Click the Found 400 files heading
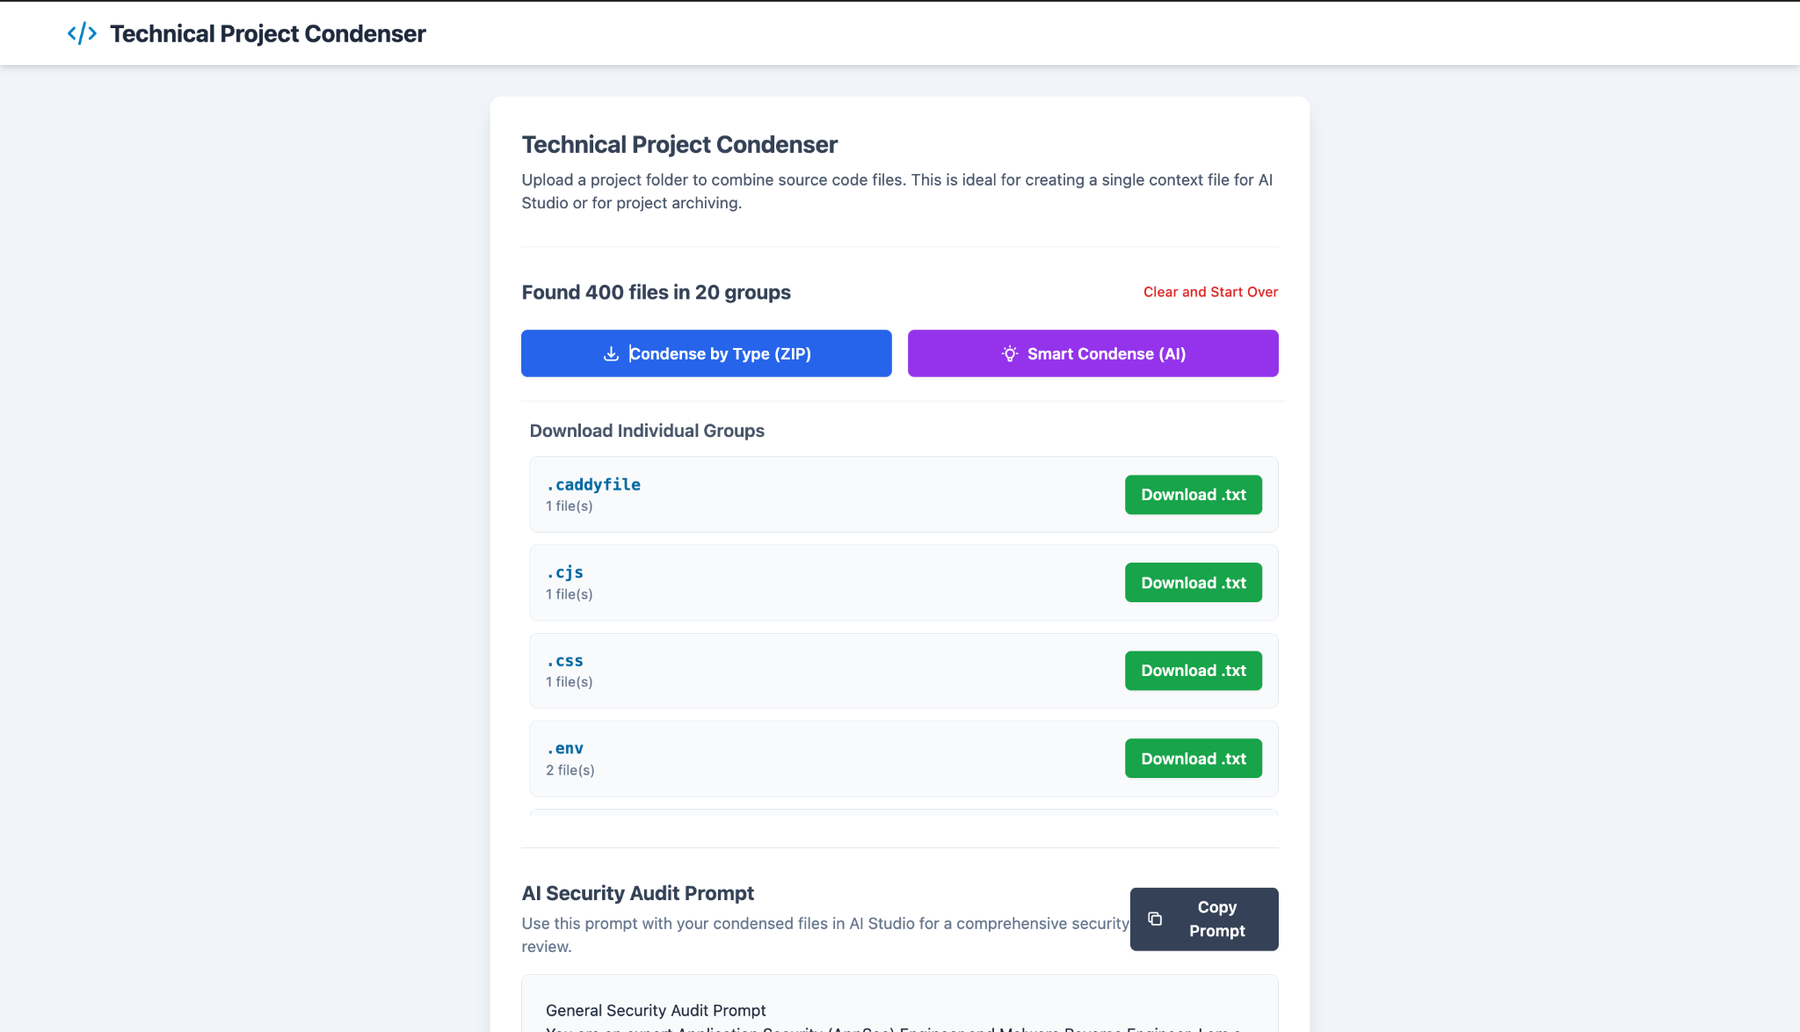 tap(656, 292)
